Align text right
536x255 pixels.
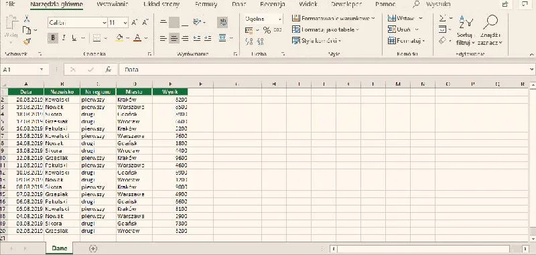[185, 38]
